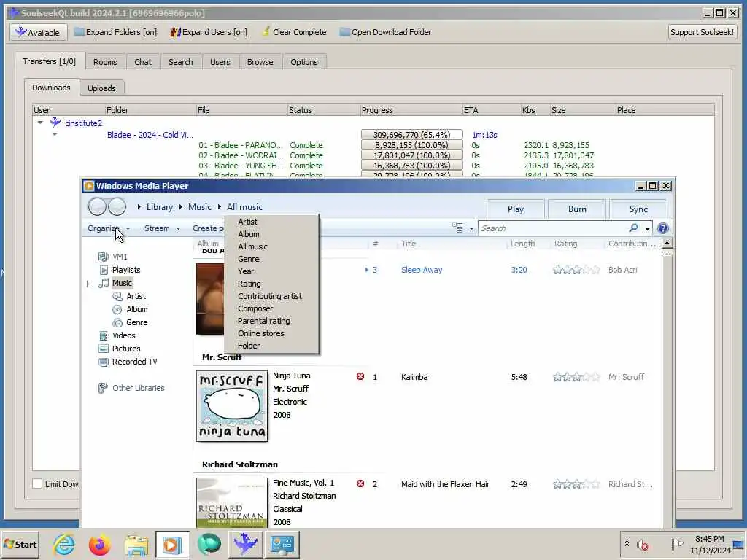The width and height of the screenshot is (747, 560).
Task: Open the Burn tab in Media Player
Action: click(577, 209)
